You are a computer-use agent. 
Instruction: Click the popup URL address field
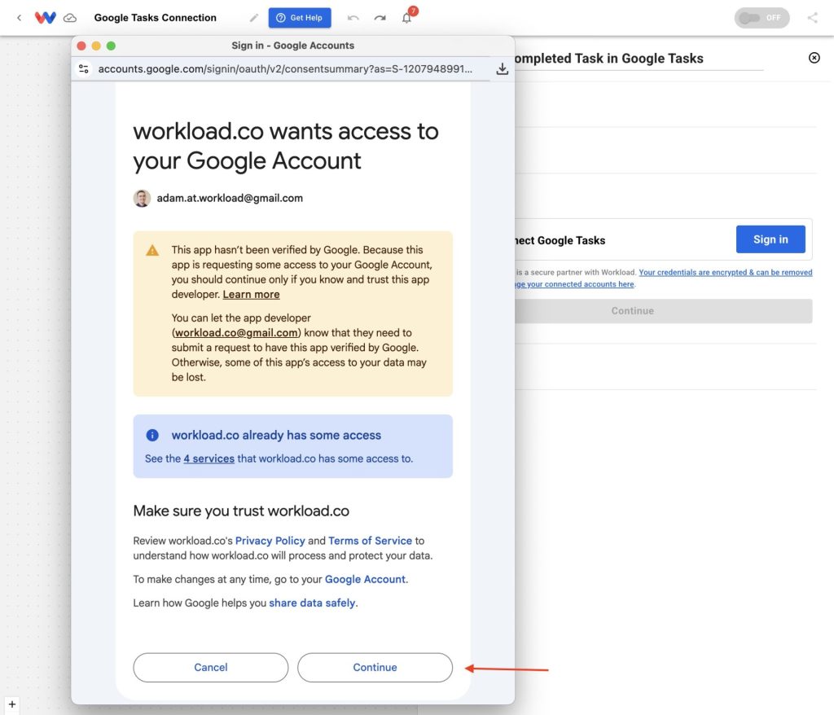(285, 68)
